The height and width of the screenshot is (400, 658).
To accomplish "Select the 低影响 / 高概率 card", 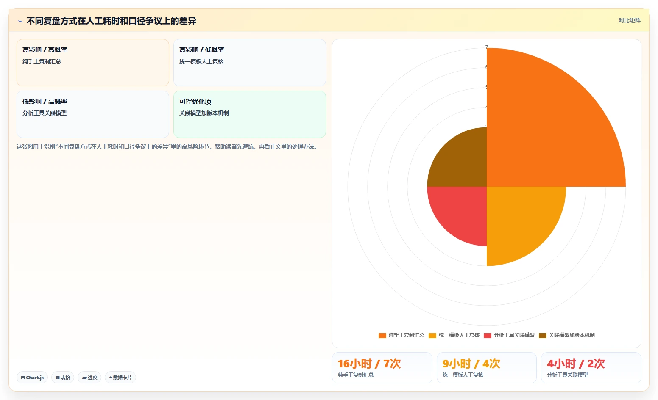I will tap(93, 114).
